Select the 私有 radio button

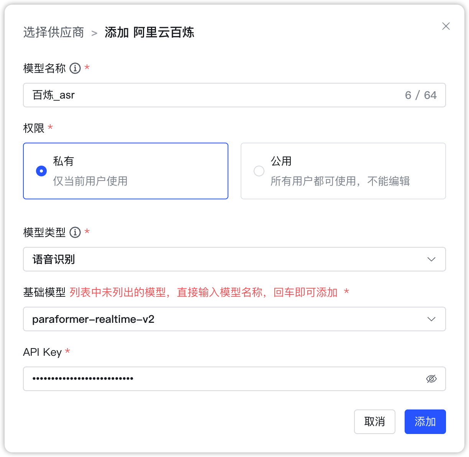point(41,171)
